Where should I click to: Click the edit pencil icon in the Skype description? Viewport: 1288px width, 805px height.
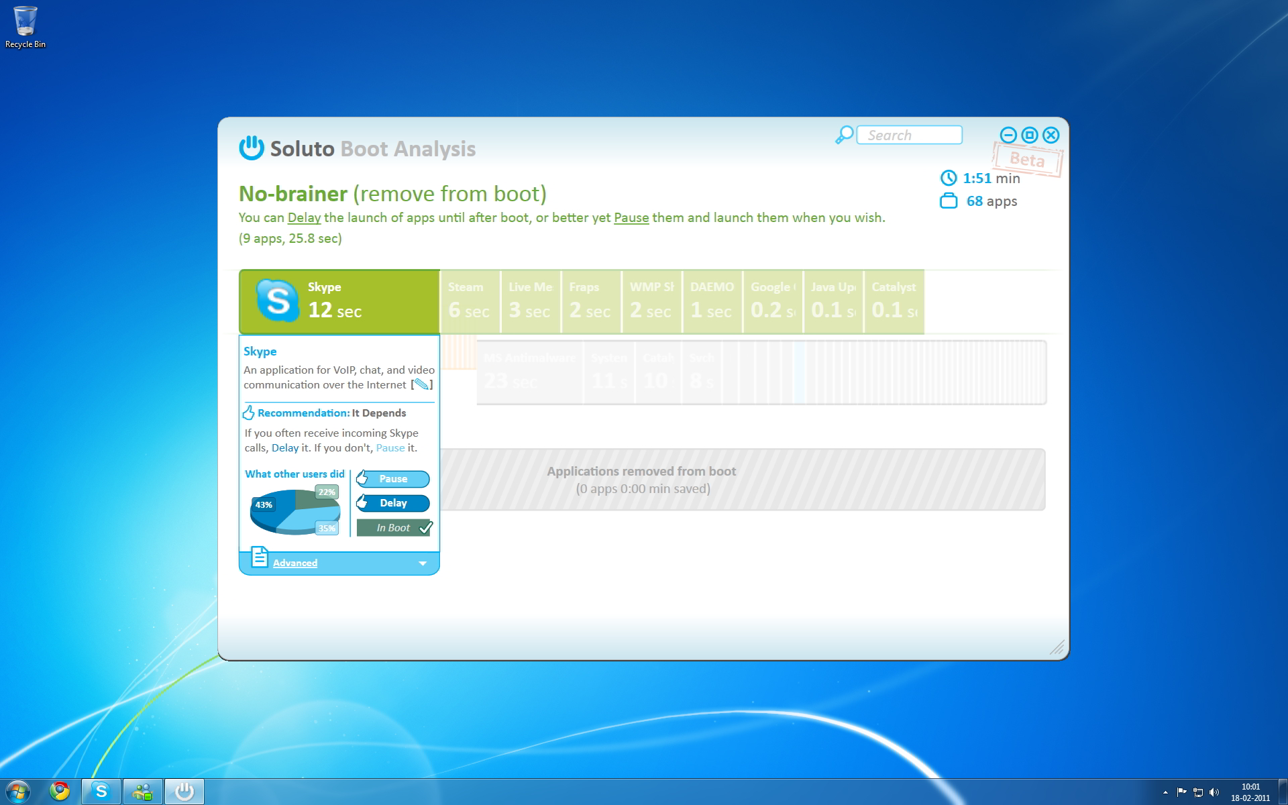(x=421, y=384)
